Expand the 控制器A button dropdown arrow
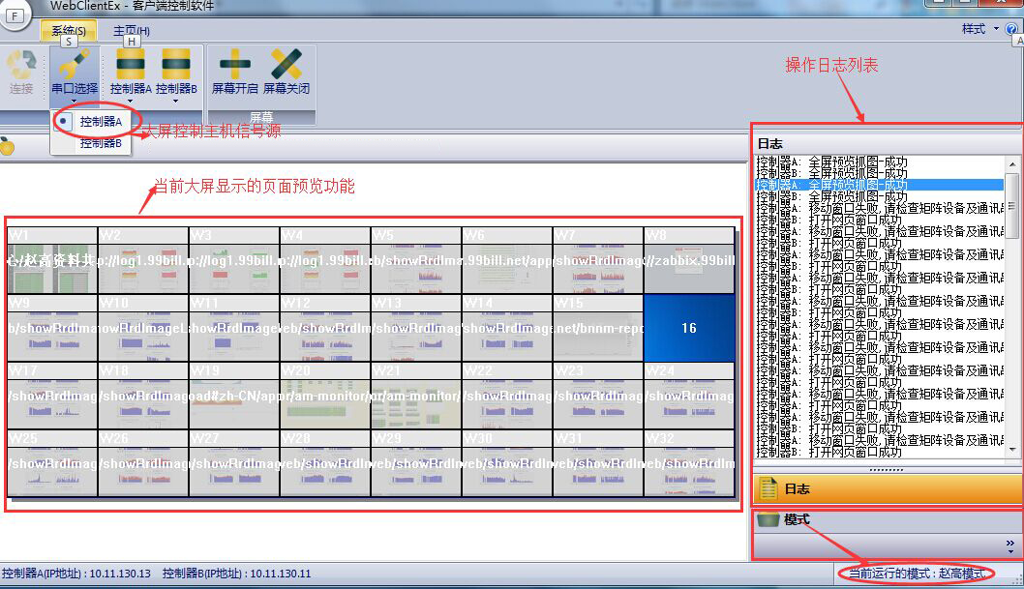 [130, 102]
